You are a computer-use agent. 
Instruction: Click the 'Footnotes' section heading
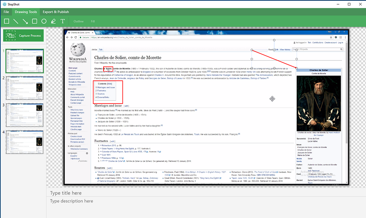(101, 141)
